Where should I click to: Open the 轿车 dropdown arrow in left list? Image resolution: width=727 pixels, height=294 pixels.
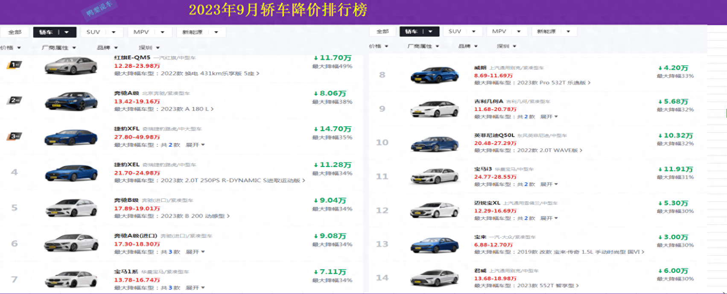click(x=67, y=32)
